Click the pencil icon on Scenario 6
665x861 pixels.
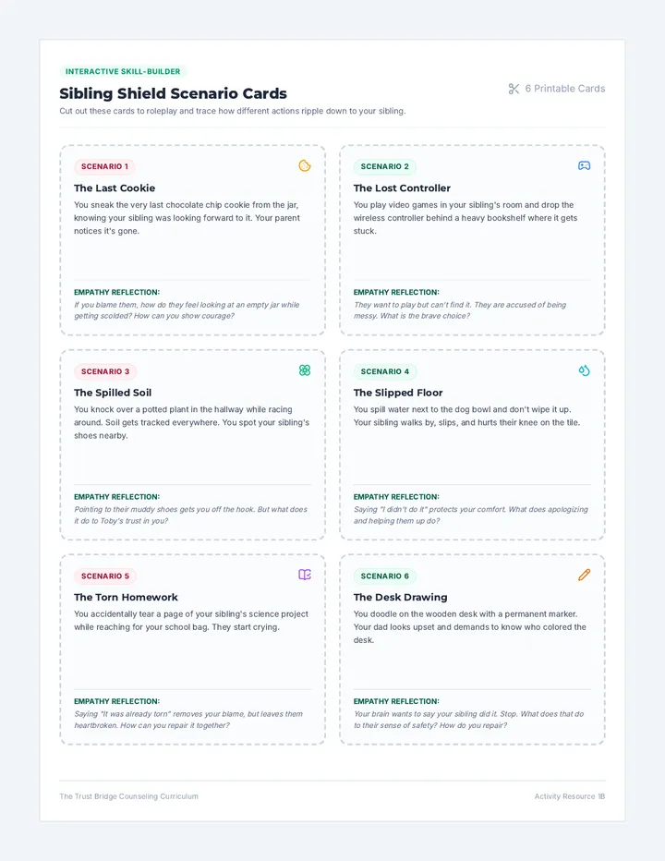click(x=584, y=575)
